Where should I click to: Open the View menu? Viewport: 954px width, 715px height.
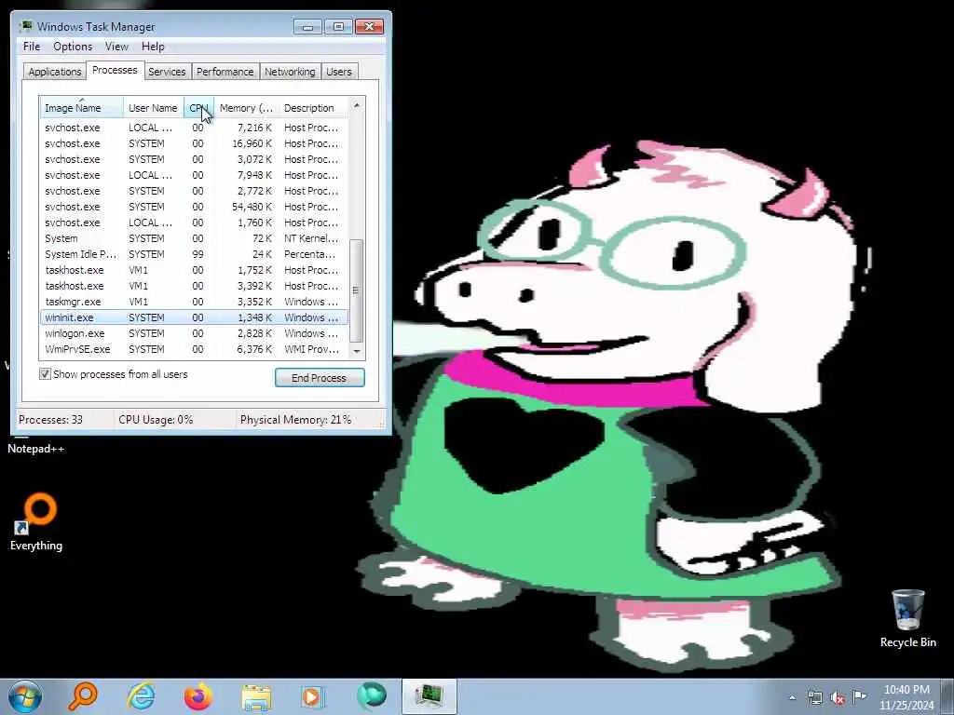click(116, 47)
